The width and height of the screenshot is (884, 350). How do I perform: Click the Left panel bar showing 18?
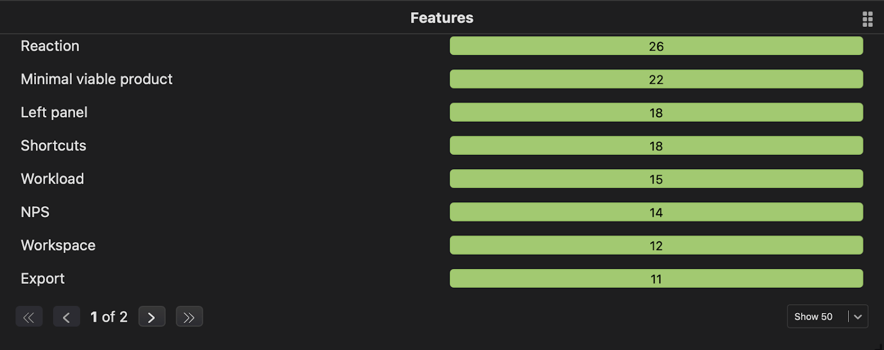656,112
